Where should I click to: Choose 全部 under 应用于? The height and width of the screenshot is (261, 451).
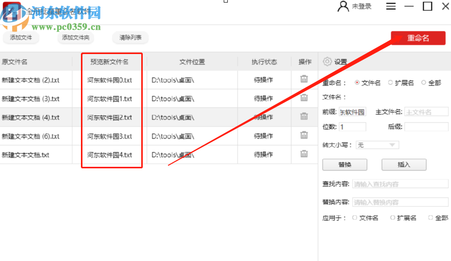430,218
